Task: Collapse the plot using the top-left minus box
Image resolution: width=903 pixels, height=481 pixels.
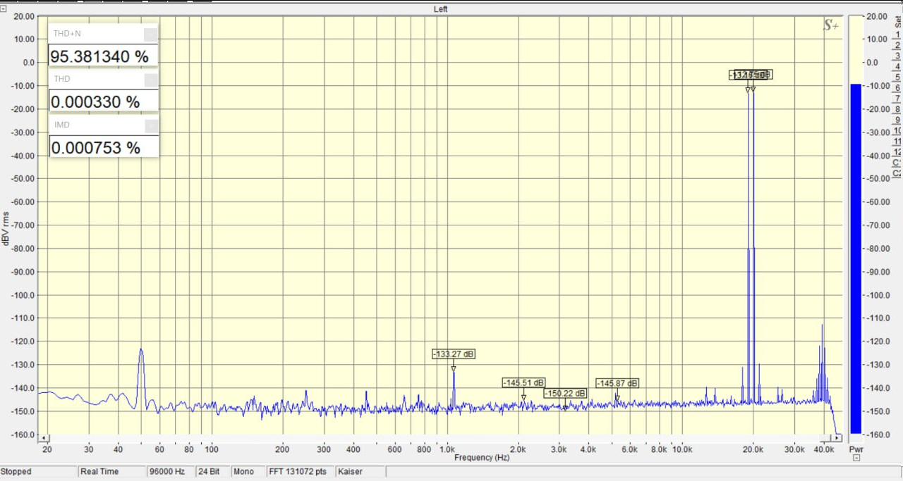Action: pos(3,9)
